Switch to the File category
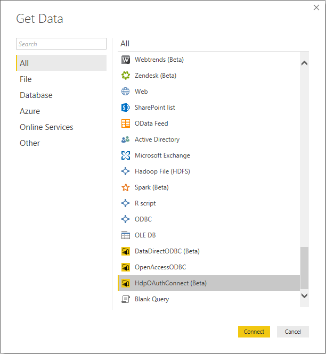 pyautogui.click(x=26, y=79)
